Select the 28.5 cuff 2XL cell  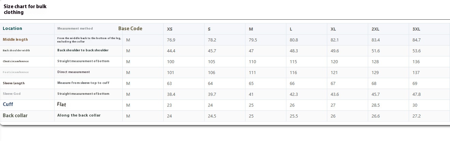[376, 105]
